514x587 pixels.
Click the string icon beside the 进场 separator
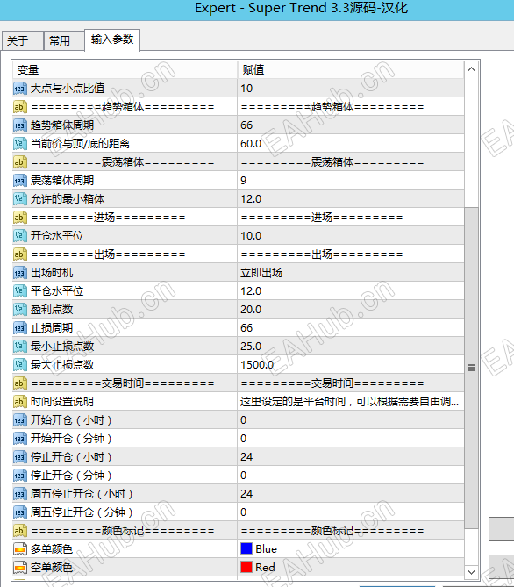[x=20, y=218]
